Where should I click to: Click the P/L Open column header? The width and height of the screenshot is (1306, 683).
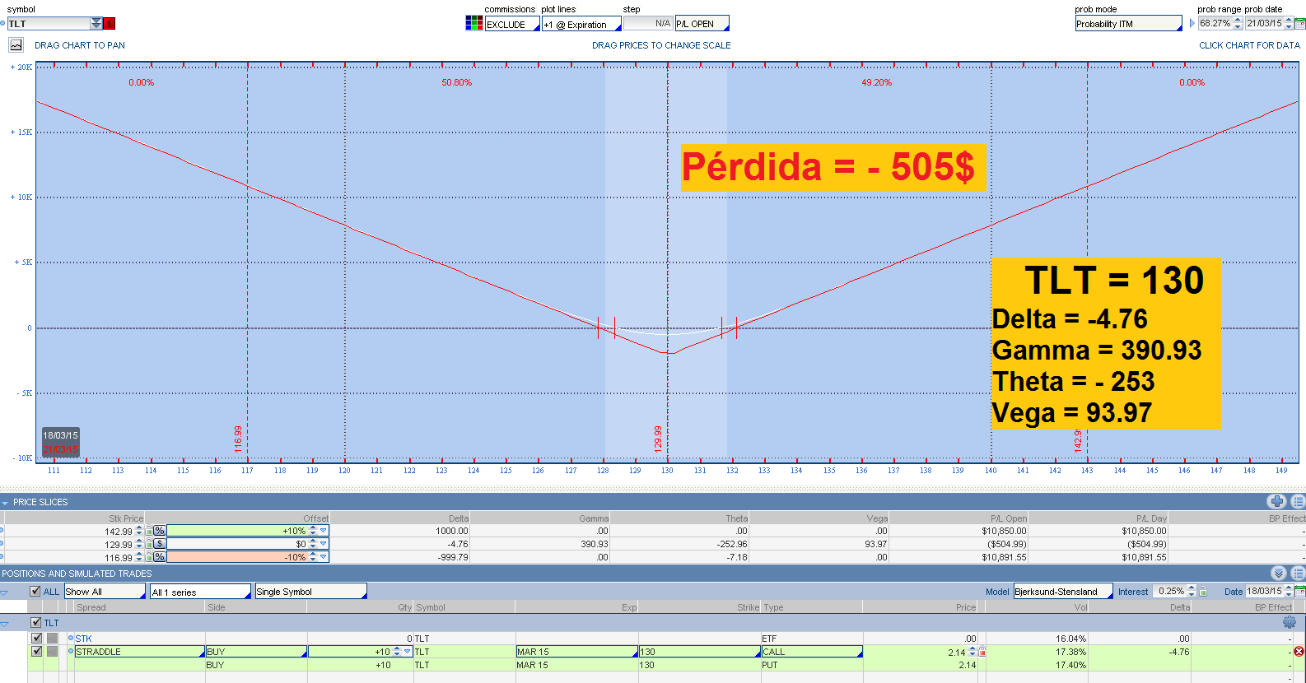click(1009, 518)
